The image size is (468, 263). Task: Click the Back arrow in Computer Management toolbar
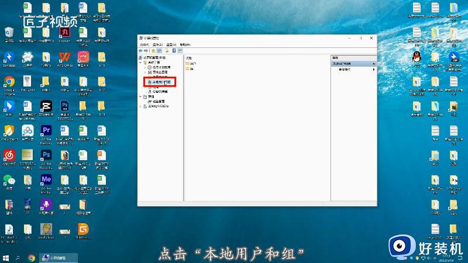[140, 51]
